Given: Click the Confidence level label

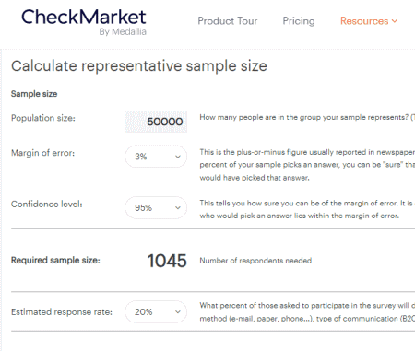Looking at the screenshot, I should [47, 204].
